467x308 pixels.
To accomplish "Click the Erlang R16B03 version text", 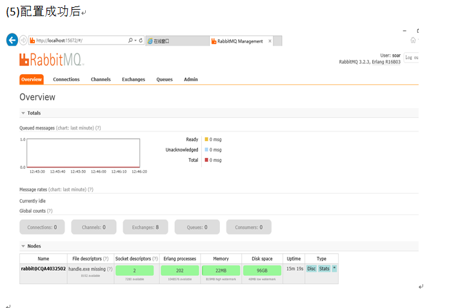I will point(386,62).
